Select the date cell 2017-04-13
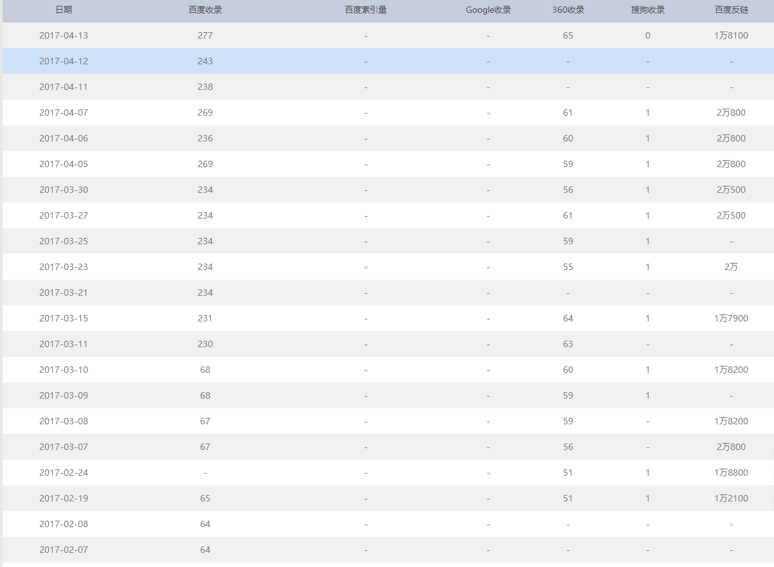This screenshot has width=774, height=567. click(64, 35)
